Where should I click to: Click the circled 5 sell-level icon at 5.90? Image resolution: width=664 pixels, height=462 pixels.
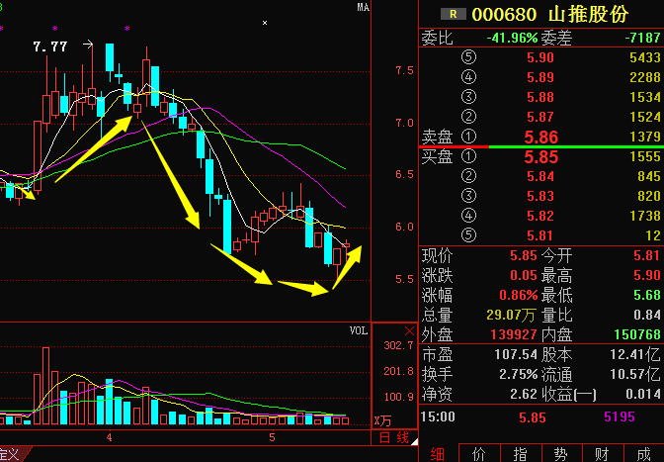click(x=468, y=58)
